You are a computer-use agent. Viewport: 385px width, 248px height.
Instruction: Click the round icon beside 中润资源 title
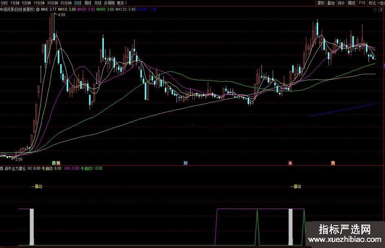[x=38, y=9]
